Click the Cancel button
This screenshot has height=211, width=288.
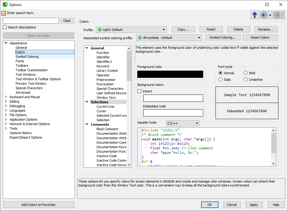232,205
